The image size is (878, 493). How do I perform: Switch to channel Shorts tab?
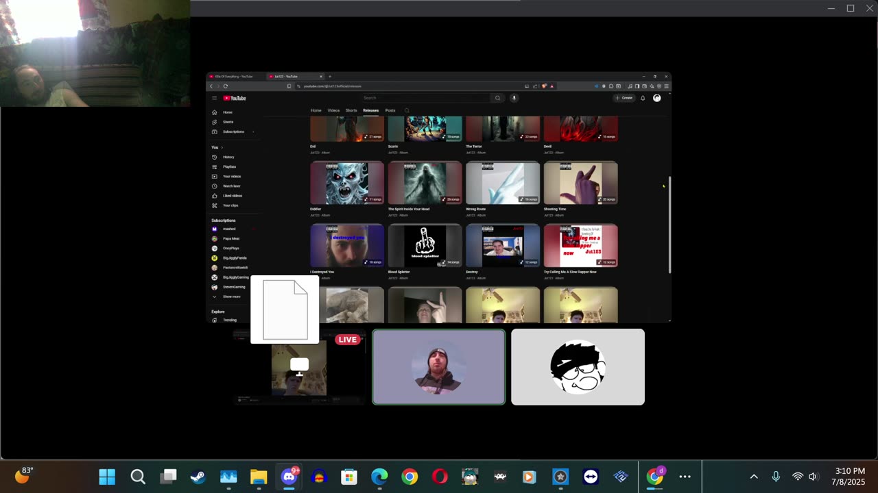351,110
